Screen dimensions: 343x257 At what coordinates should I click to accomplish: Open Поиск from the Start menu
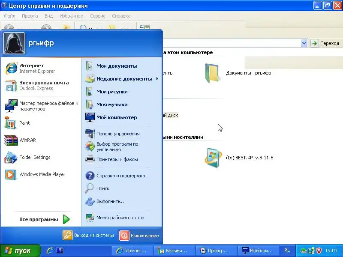[122, 188]
